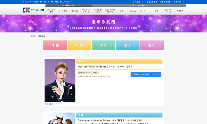Click the blue 星組 troupe button
Viewport: 207px width, 124px height.
pos(128,45)
